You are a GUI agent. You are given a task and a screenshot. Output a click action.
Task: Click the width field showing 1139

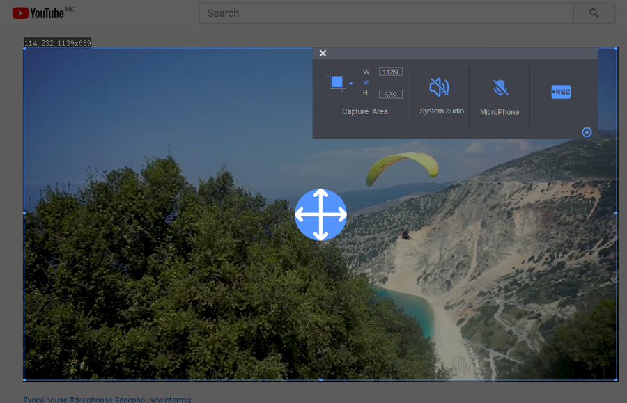point(390,72)
